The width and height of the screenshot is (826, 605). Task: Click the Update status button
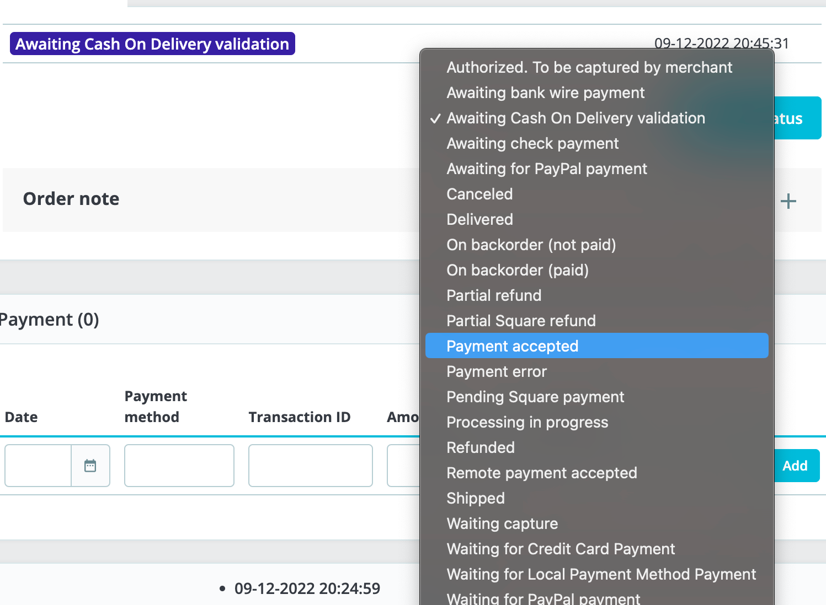797,118
